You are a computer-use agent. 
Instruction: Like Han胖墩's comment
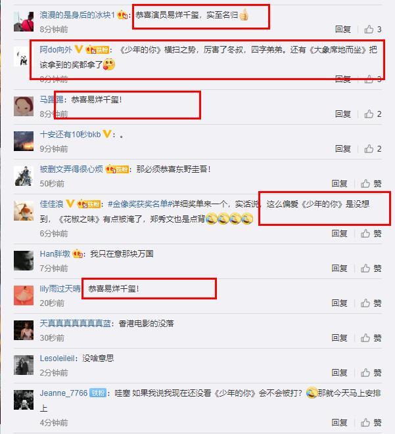point(371,268)
